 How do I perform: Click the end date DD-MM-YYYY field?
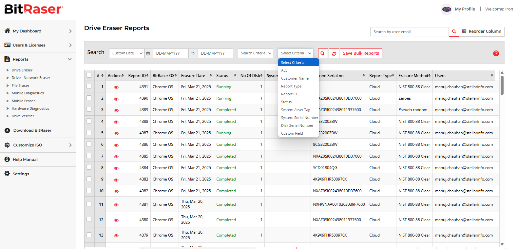pyautogui.click(x=216, y=53)
